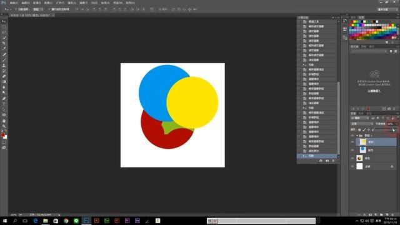Open the Edit menu
400x225 pixels.
(x=25, y=2)
